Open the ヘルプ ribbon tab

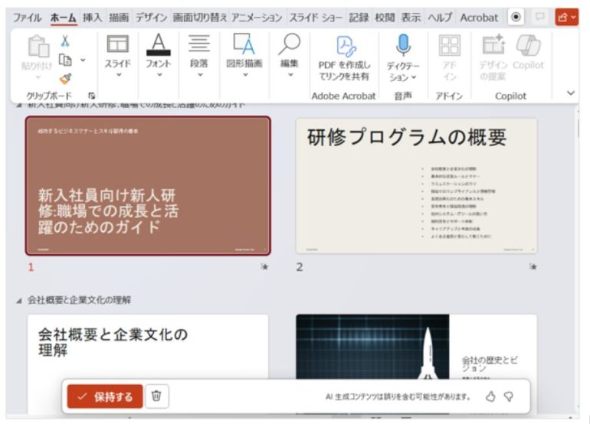coord(440,18)
